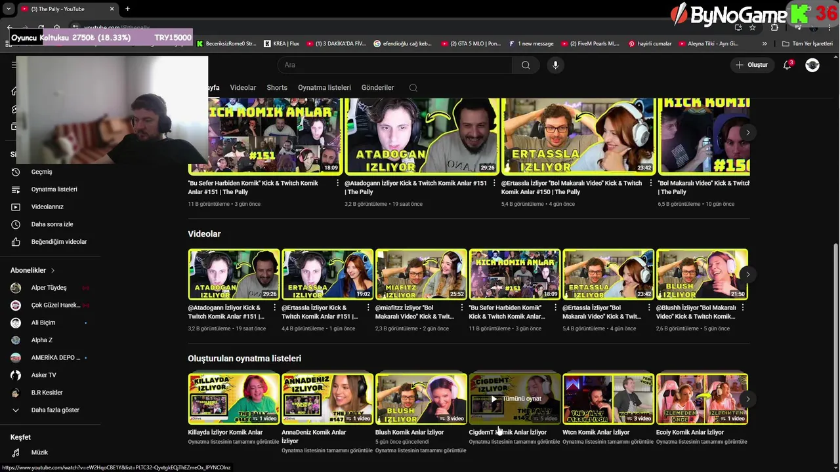This screenshot has height=472, width=840.
Task: Bookmark this page star icon
Action: 753,28
